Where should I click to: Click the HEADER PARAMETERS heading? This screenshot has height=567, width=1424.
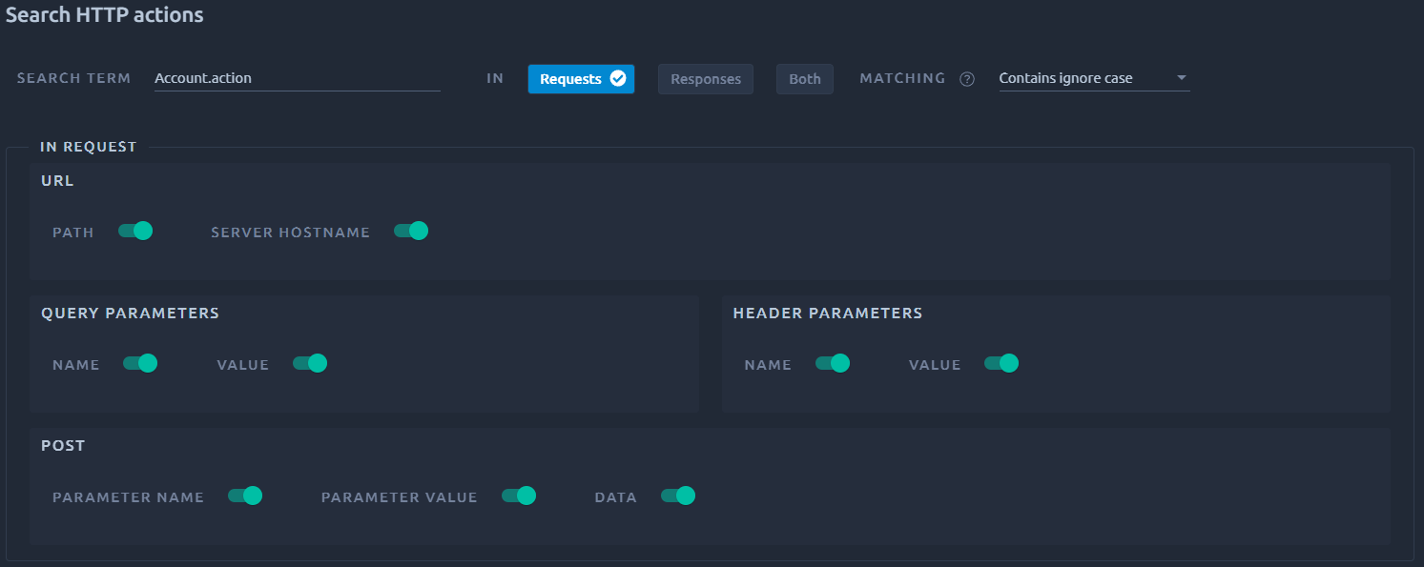coord(828,313)
